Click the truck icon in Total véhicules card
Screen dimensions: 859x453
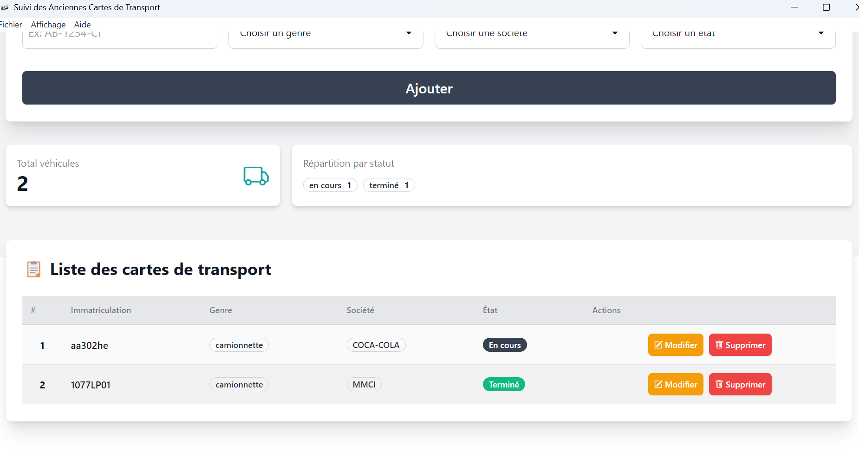tap(256, 176)
